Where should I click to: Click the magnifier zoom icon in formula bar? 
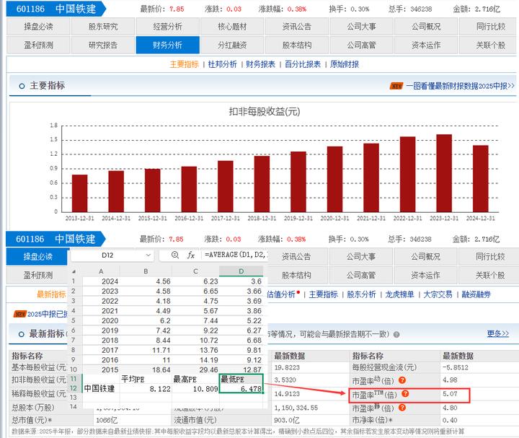(175, 255)
